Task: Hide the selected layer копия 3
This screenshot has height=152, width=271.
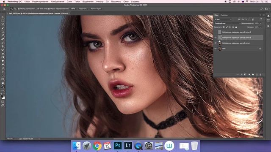Action: (216, 38)
